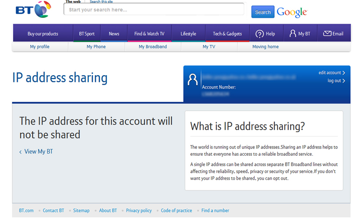Screen dimensions: 355x218
Task: Click the search input field
Action: click(x=154, y=9)
